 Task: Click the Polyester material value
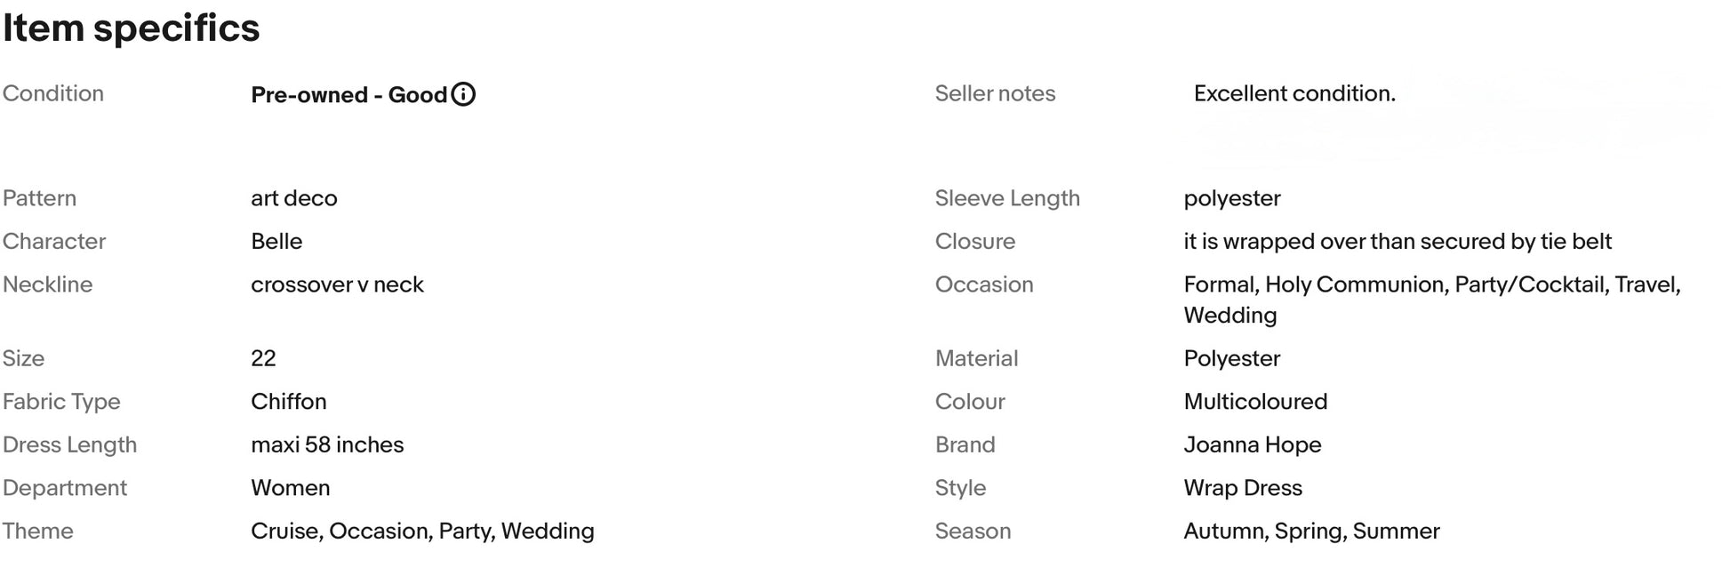(x=1231, y=359)
